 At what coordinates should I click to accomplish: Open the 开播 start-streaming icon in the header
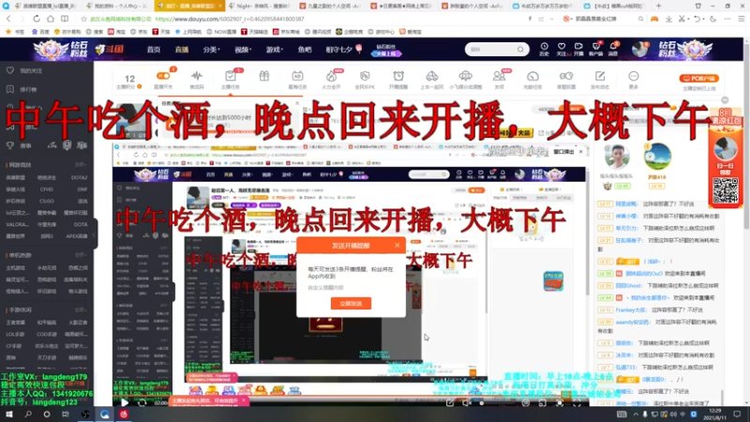point(578,47)
